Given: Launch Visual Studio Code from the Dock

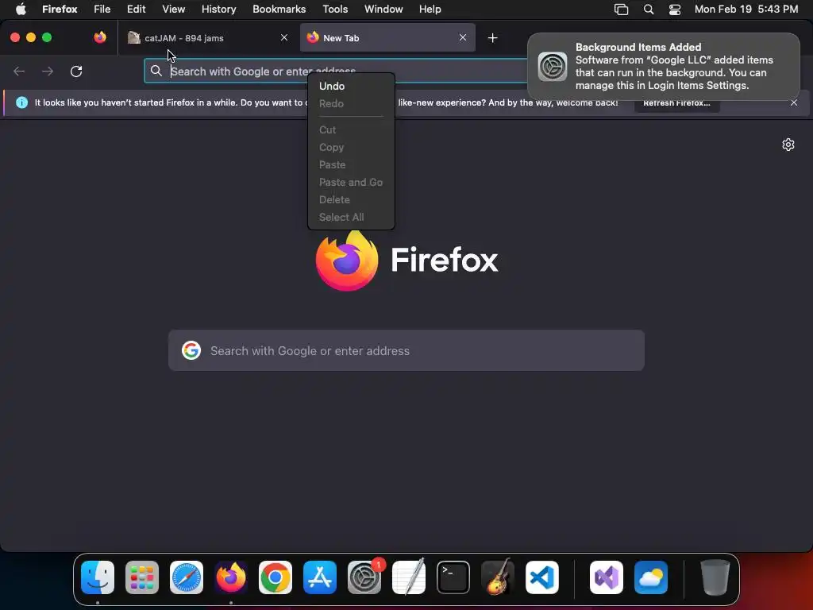Looking at the screenshot, I should coord(541,577).
